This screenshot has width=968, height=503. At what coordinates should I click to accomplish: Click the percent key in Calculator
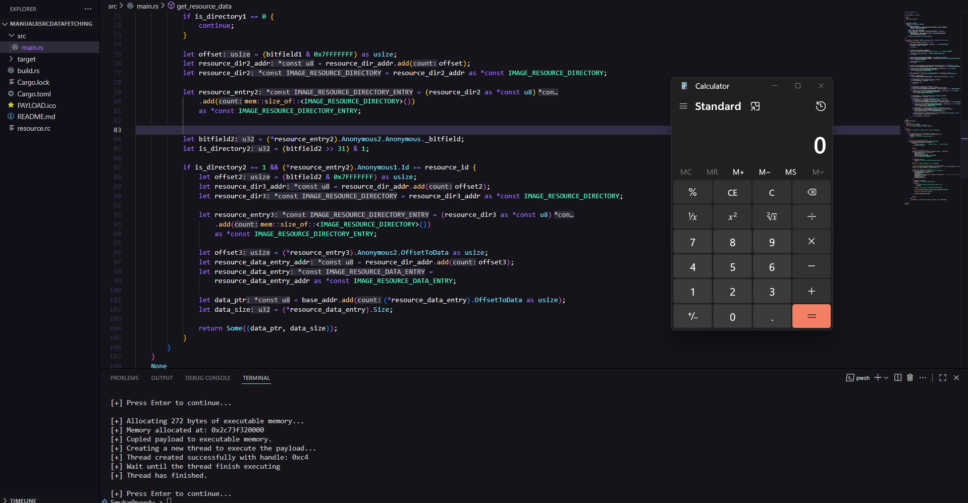click(692, 192)
